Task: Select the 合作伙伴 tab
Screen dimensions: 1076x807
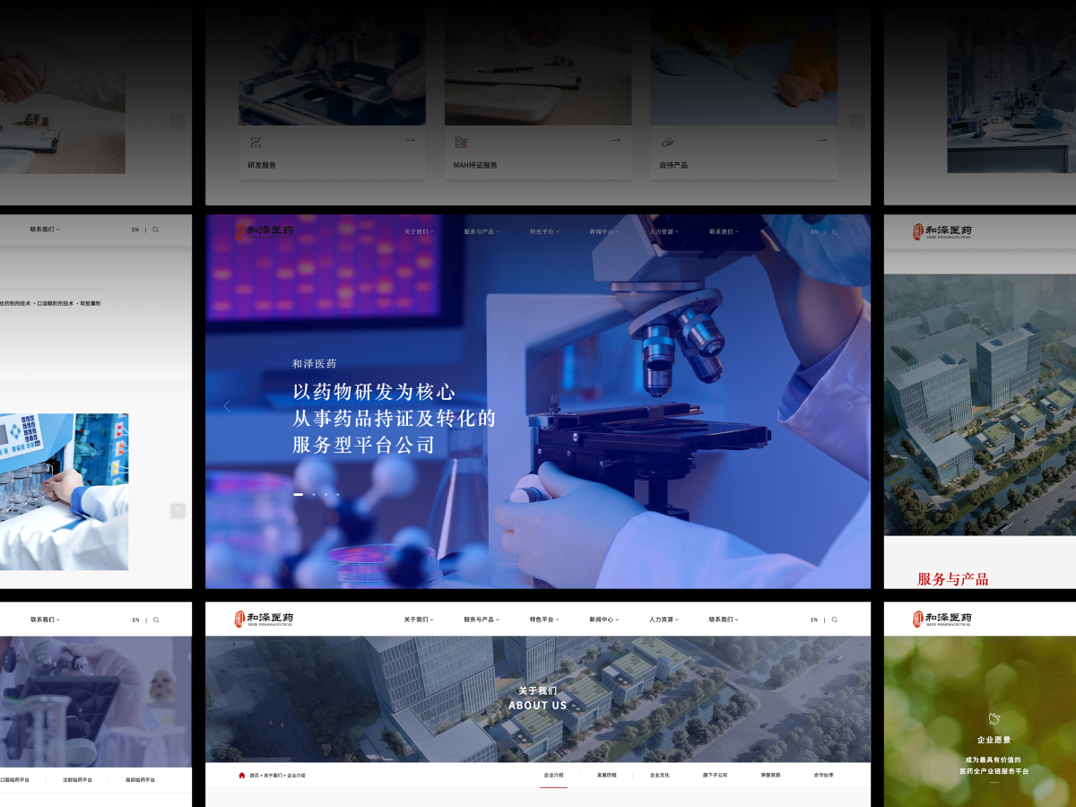Action: [823, 775]
